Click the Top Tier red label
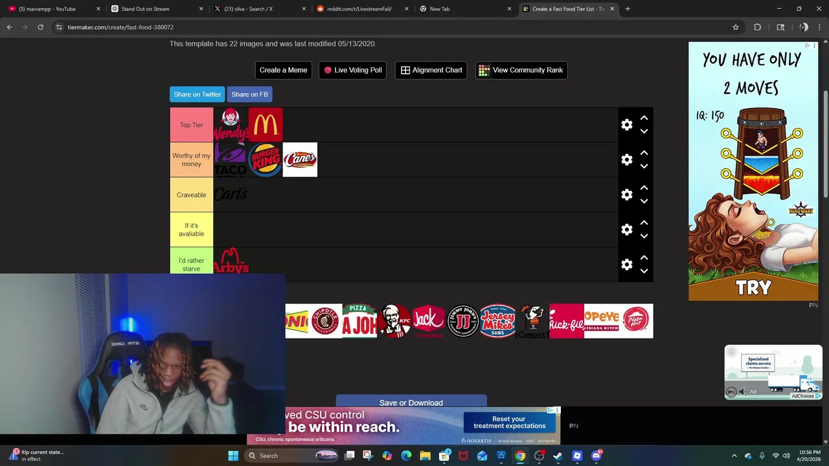 tap(192, 125)
